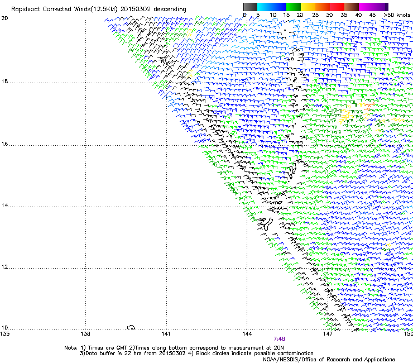Click longitude axis label '141'
The width and height of the screenshot is (413, 363).
pyautogui.click(x=166, y=334)
